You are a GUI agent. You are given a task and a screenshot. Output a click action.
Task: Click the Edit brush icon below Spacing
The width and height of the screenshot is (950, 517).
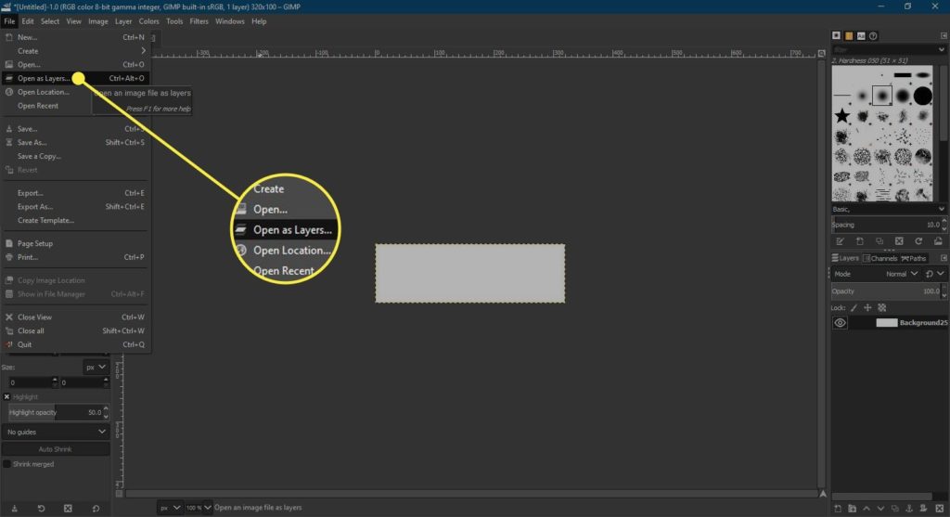tap(840, 241)
